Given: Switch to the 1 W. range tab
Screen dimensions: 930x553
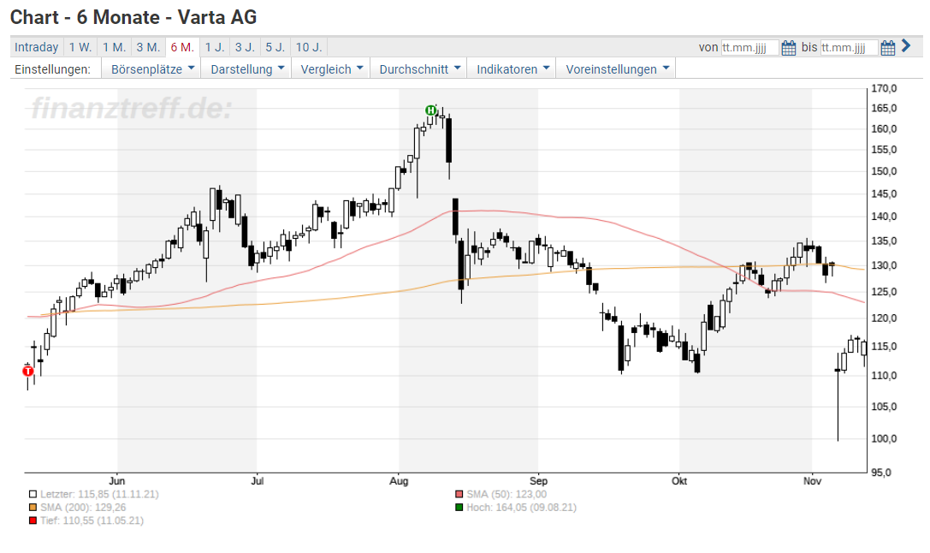Looking at the screenshot, I should (80, 47).
